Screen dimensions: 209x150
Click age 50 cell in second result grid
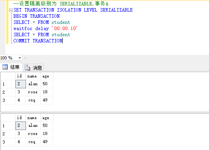pyautogui.click(x=47, y=126)
